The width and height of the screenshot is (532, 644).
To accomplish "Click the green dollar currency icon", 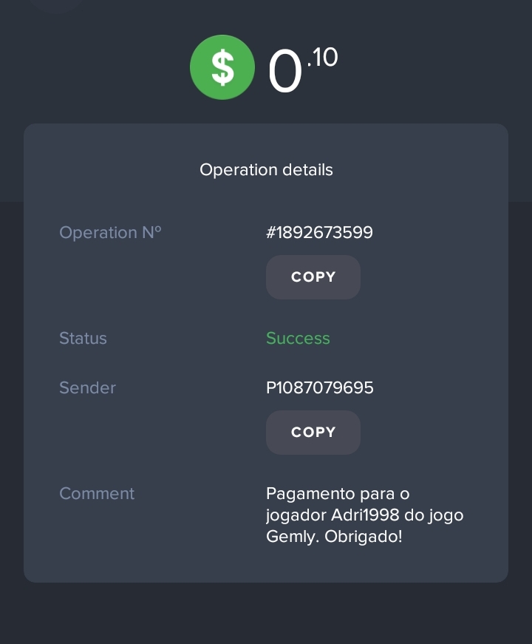I will coord(222,67).
